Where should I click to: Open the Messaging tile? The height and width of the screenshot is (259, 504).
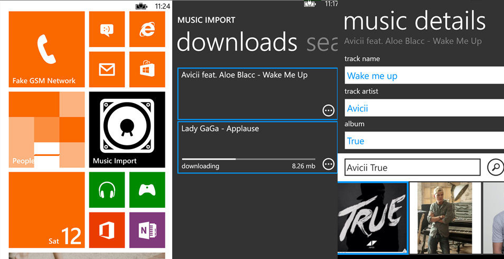click(107, 29)
